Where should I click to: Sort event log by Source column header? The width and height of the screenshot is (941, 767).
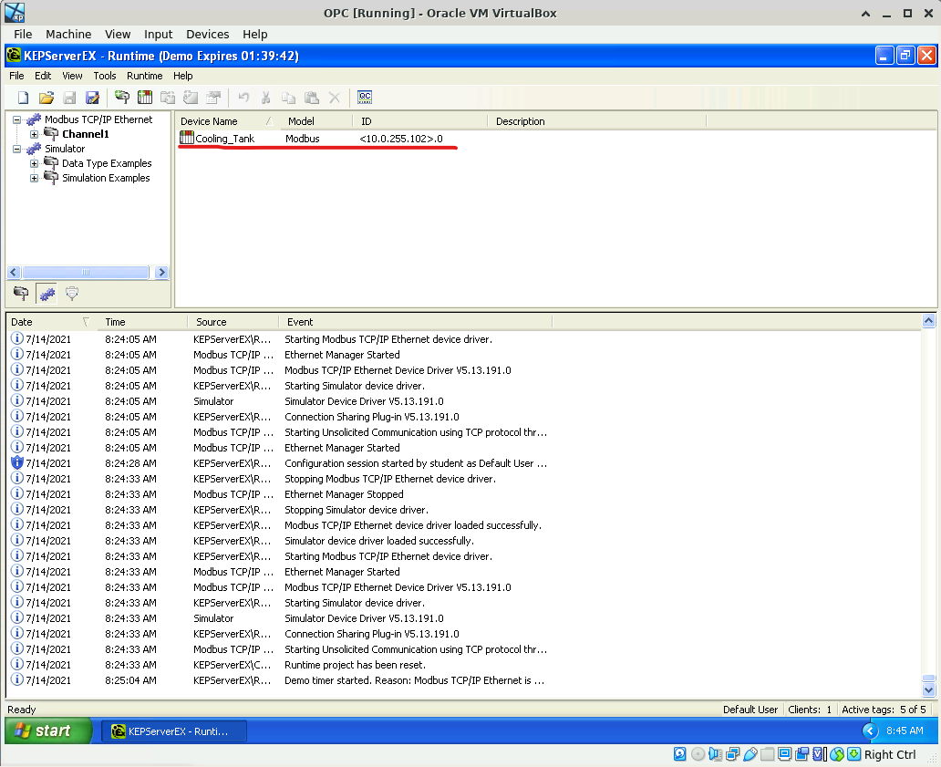click(x=233, y=322)
